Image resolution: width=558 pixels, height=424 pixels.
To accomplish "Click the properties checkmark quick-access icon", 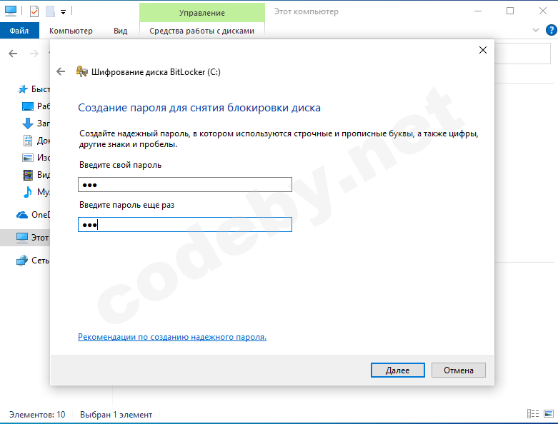I will (x=34, y=11).
